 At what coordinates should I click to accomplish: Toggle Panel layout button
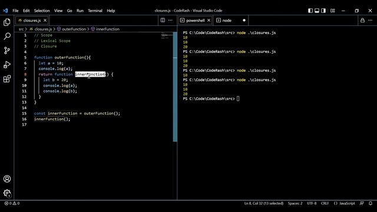click(x=317, y=11)
